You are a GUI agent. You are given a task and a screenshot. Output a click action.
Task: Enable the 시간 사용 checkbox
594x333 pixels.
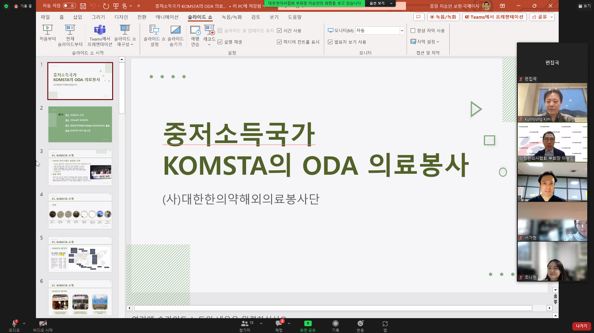(280, 30)
